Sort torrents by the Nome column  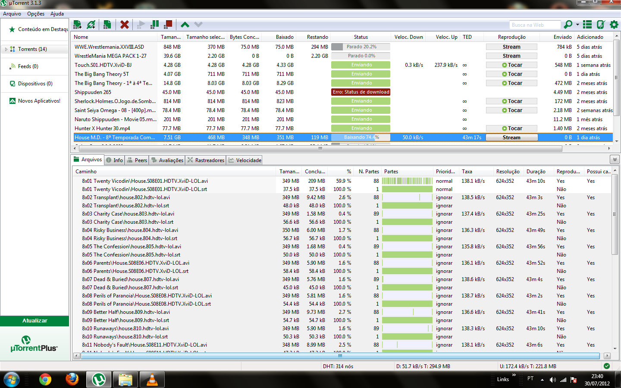pos(114,37)
